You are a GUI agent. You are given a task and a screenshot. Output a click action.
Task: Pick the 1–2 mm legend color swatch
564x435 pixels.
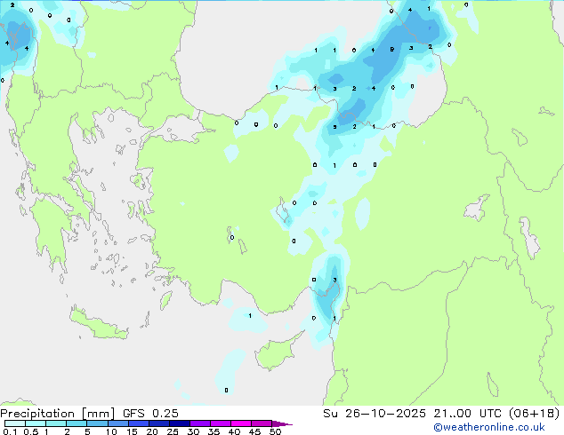(x=56, y=423)
